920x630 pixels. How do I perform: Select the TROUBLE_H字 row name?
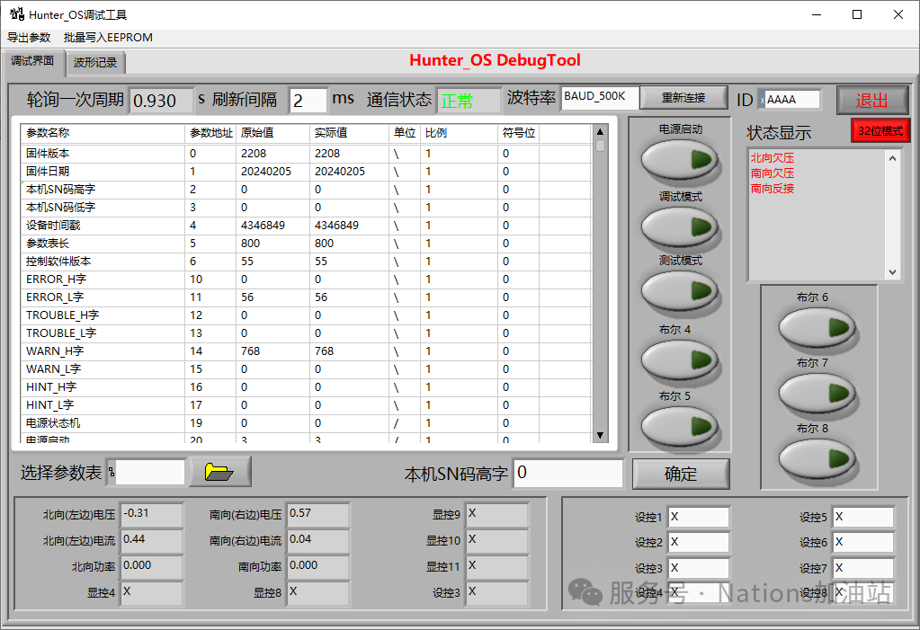[62, 315]
